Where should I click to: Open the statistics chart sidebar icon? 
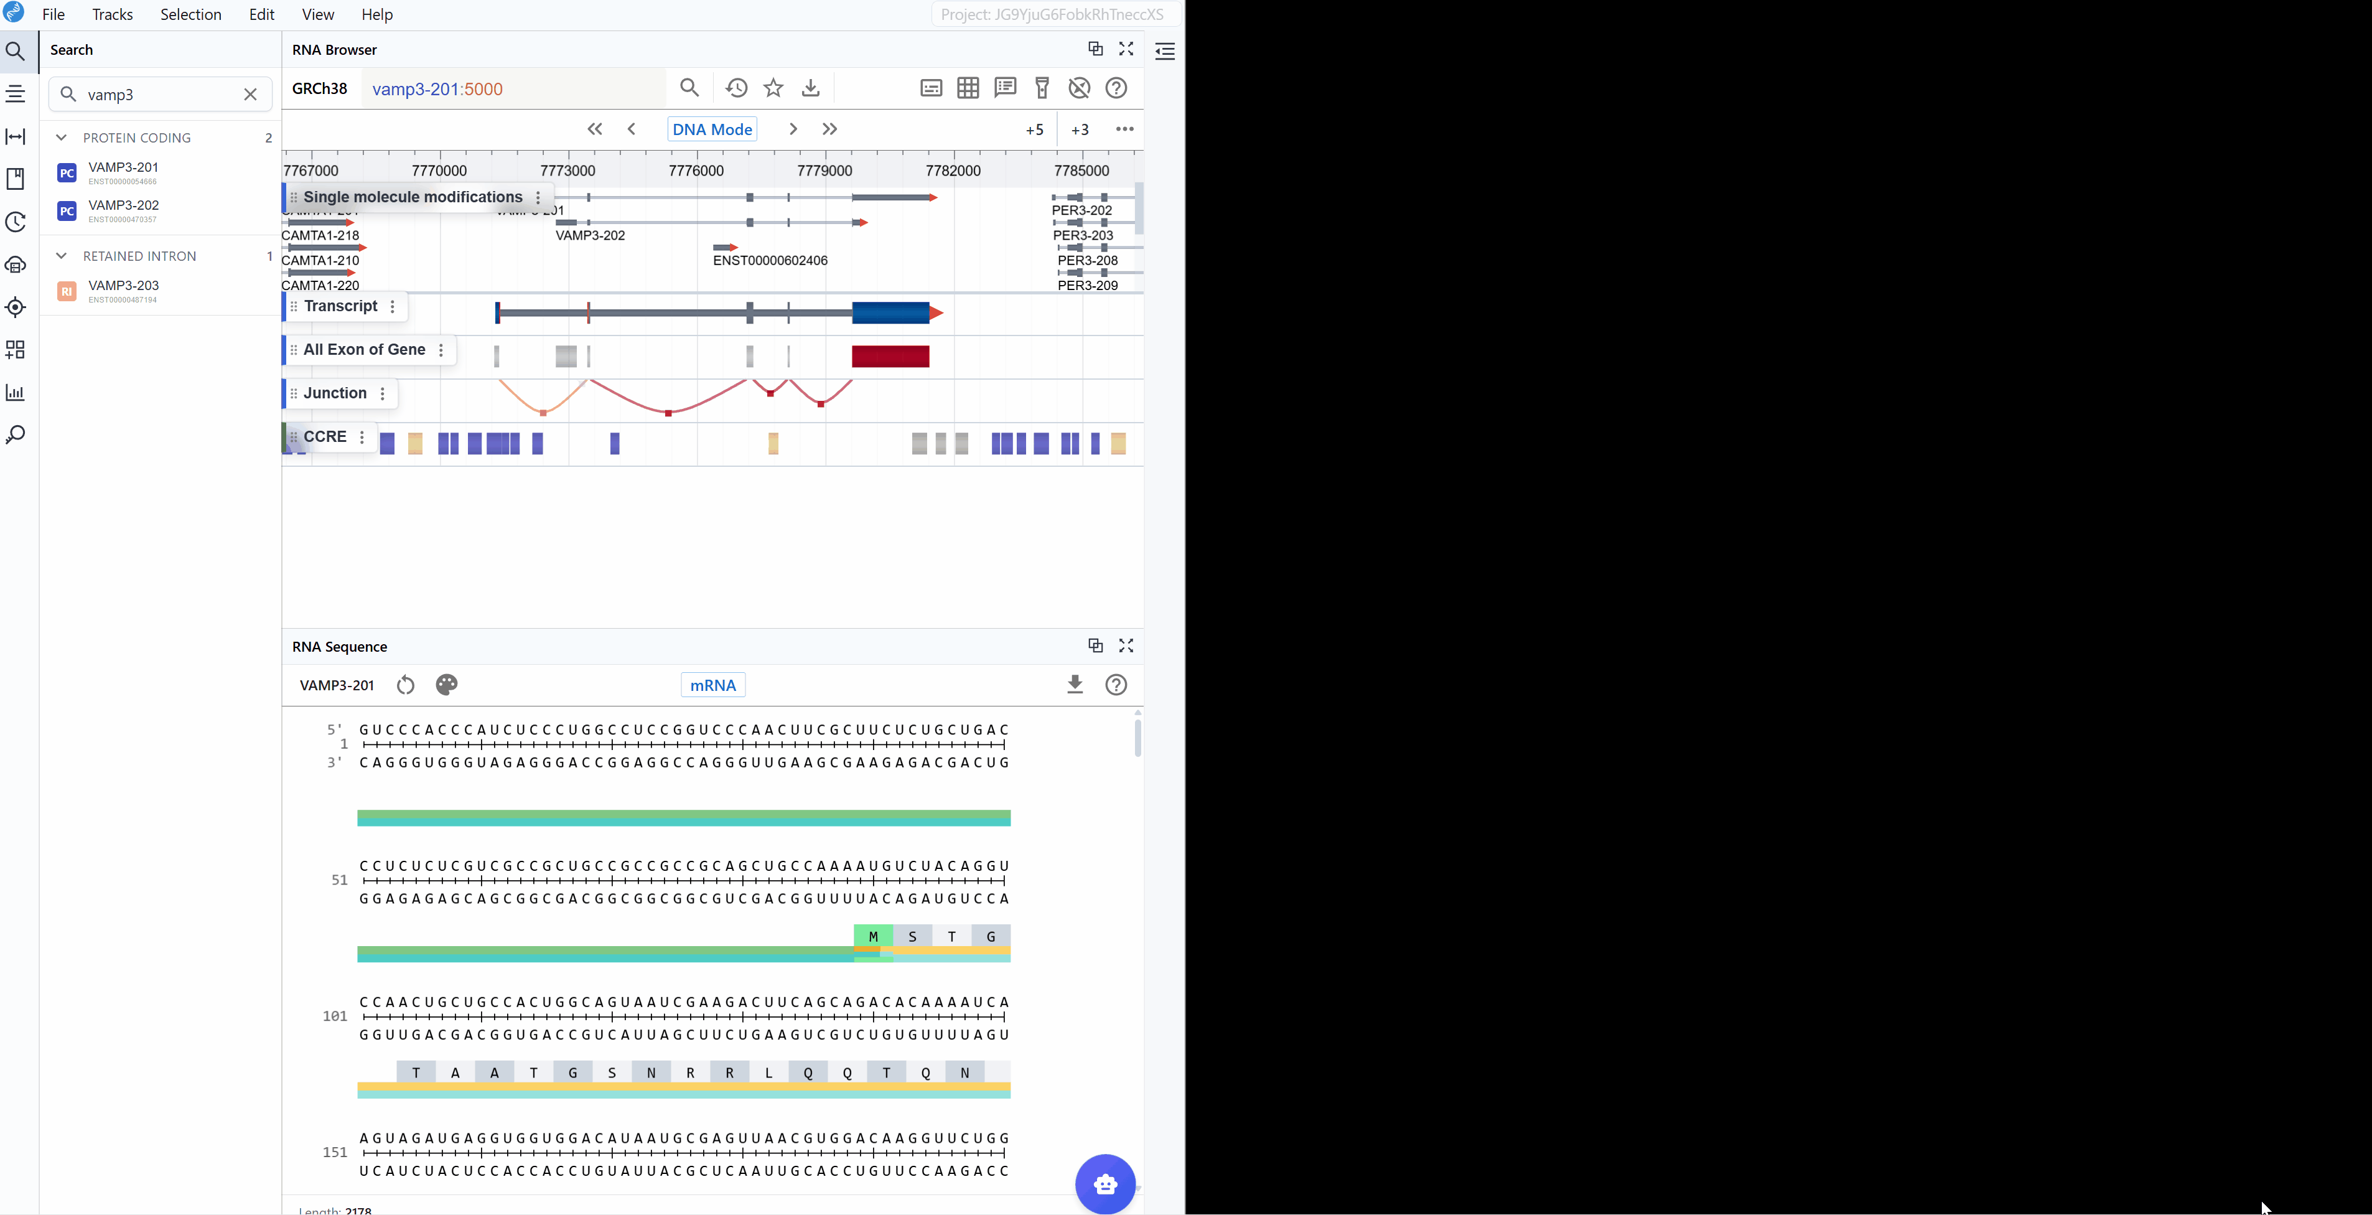[x=16, y=392]
